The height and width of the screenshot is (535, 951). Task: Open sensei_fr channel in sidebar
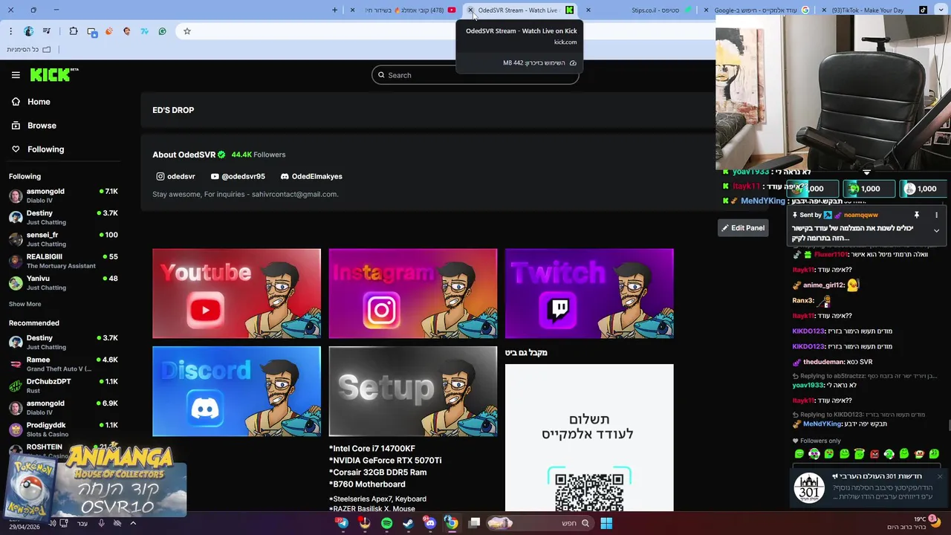(x=63, y=239)
